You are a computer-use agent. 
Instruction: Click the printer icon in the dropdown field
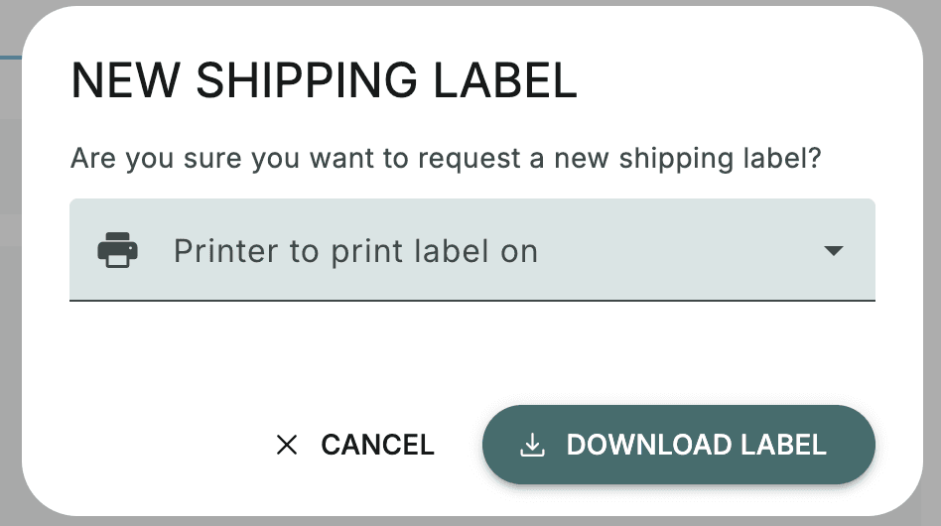[117, 250]
